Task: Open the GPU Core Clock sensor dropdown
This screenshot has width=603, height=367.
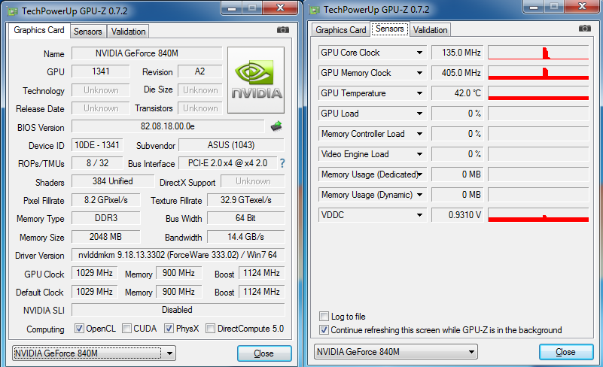Action: [419, 53]
